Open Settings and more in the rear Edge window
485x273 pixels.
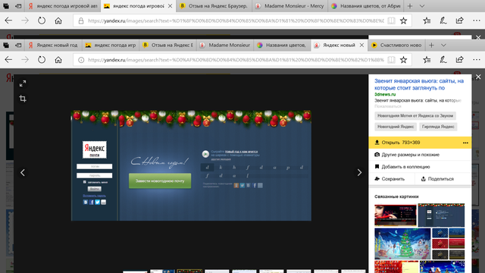pyautogui.click(x=477, y=20)
